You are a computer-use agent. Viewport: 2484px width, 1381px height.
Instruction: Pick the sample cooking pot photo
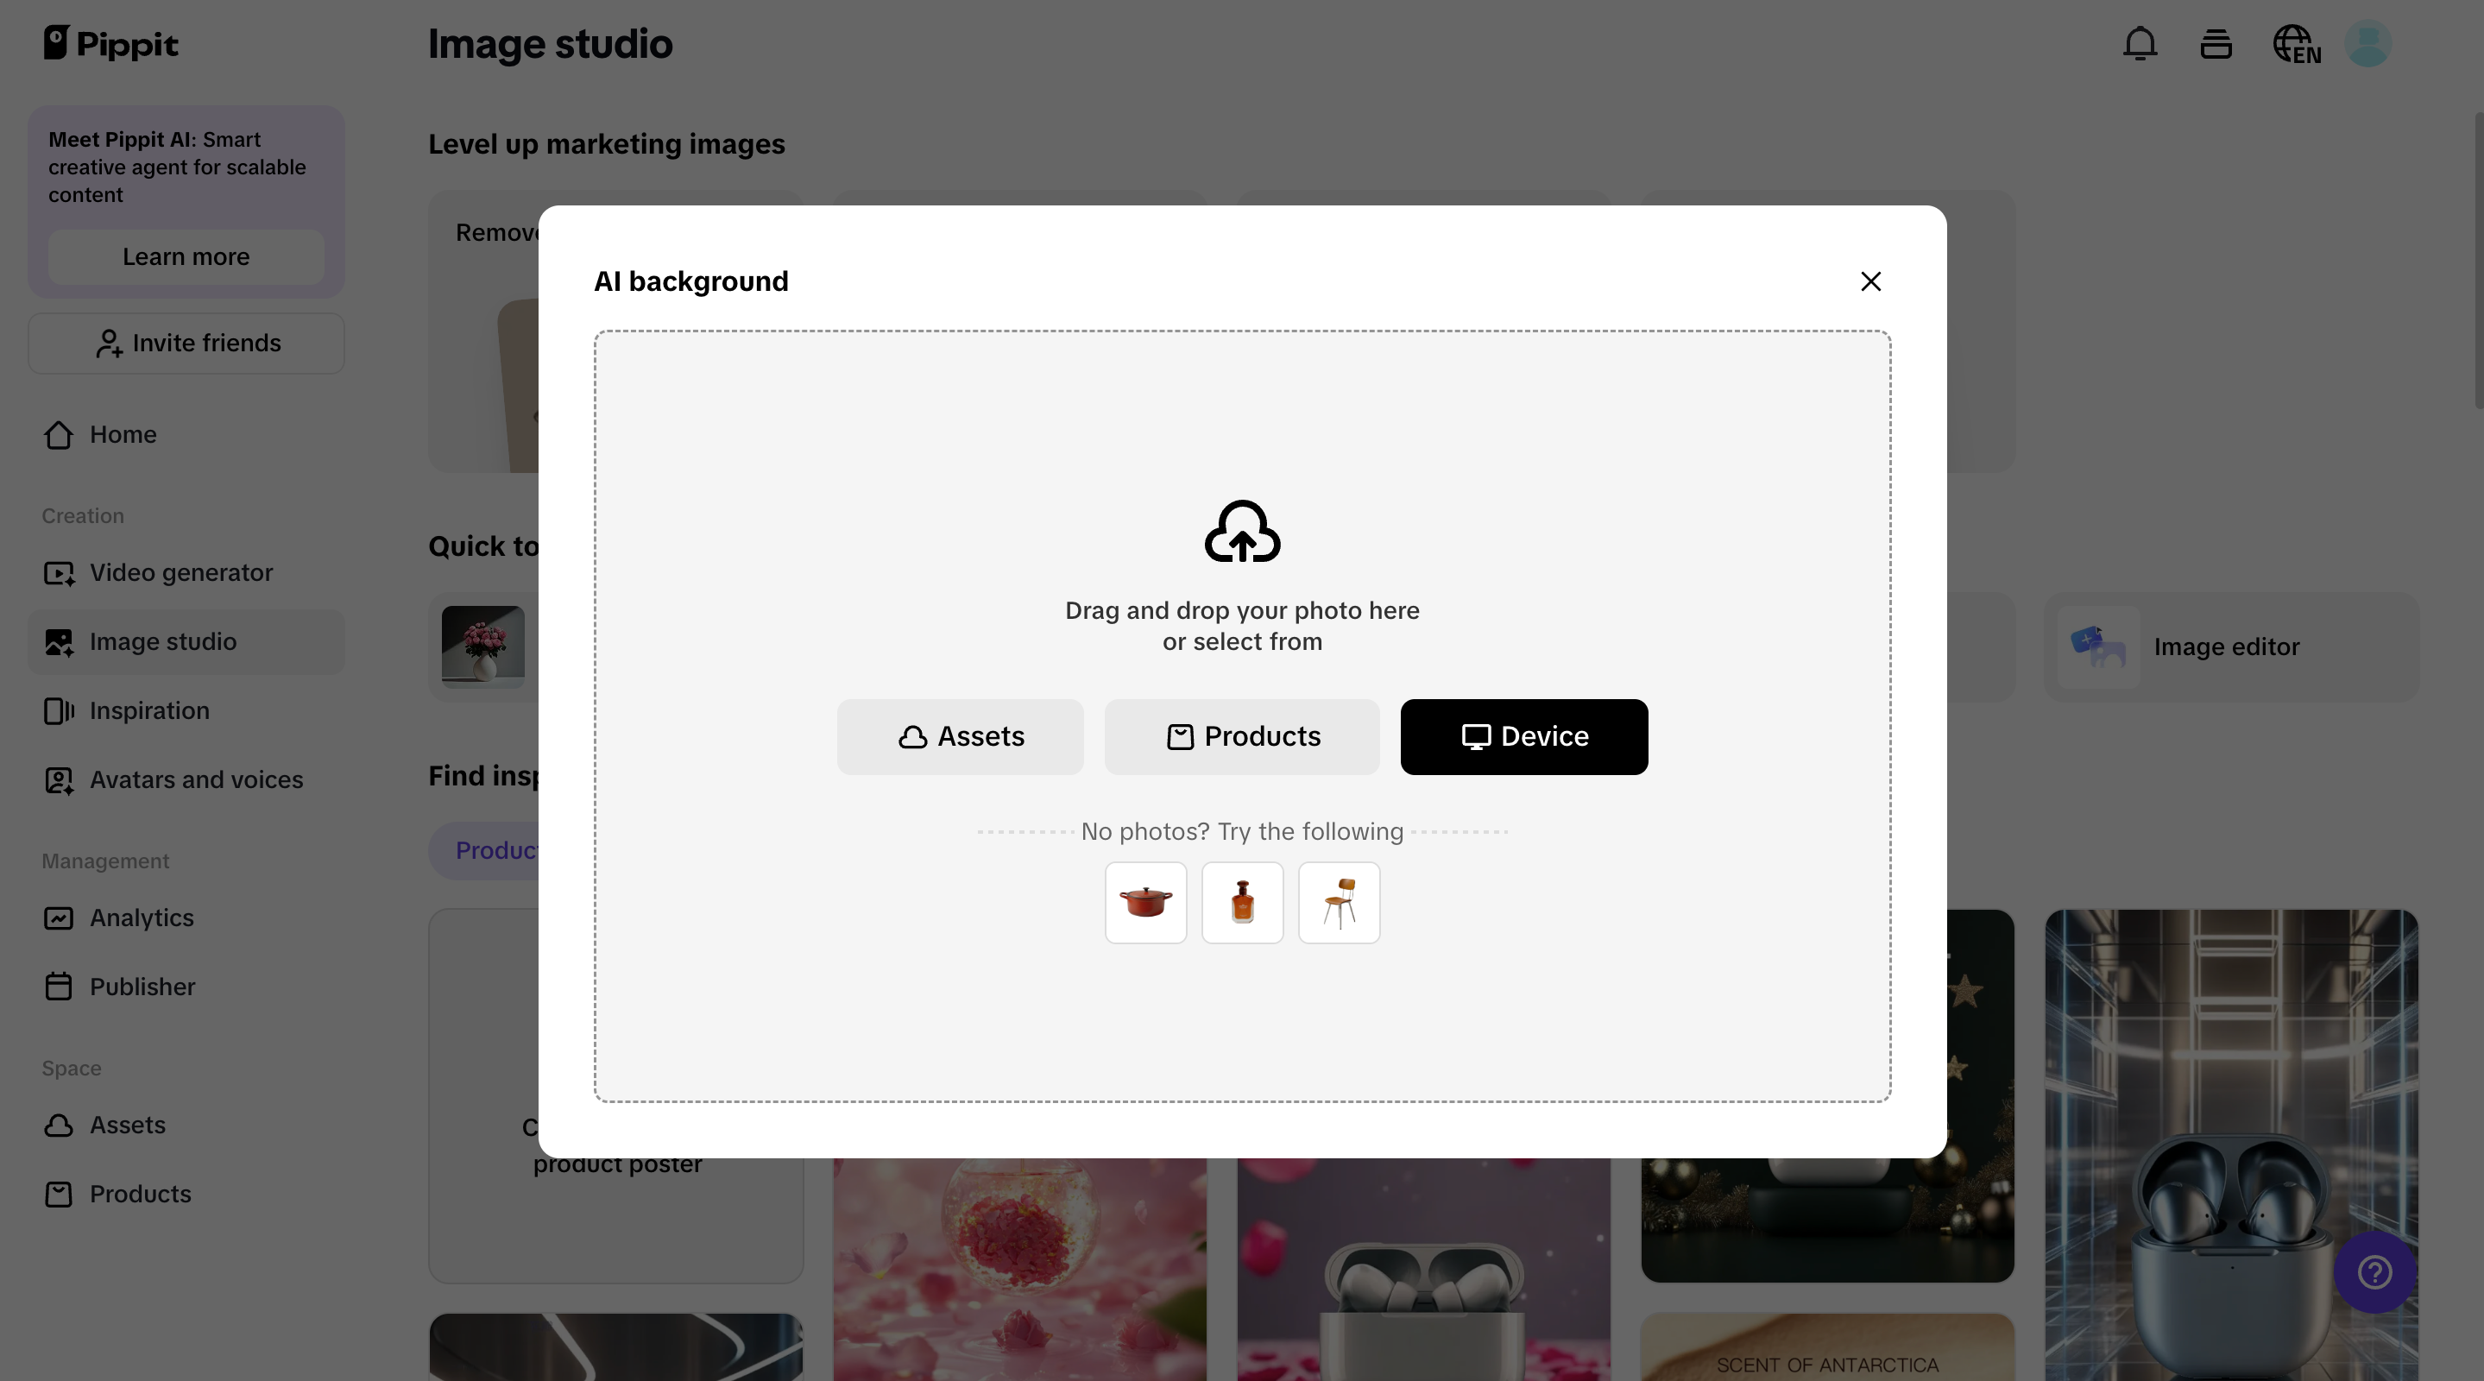1144,903
